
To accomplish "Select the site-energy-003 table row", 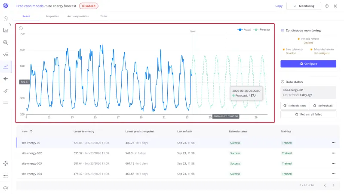I will click(178, 163).
